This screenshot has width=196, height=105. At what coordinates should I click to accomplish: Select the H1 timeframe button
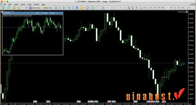coord(167,8)
